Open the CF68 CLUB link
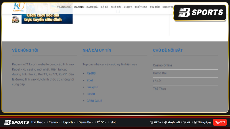The height and width of the screenshot is (129, 230). click(94, 101)
